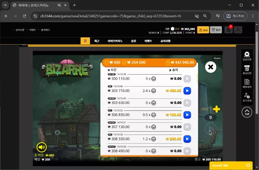The image size is (259, 170).
Task: Click the ₩308 330.00 balance entry
Action: tap(119, 139)
